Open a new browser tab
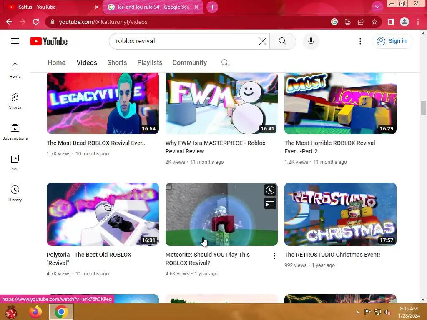The image size is (427, 320). tap(212, 7)
